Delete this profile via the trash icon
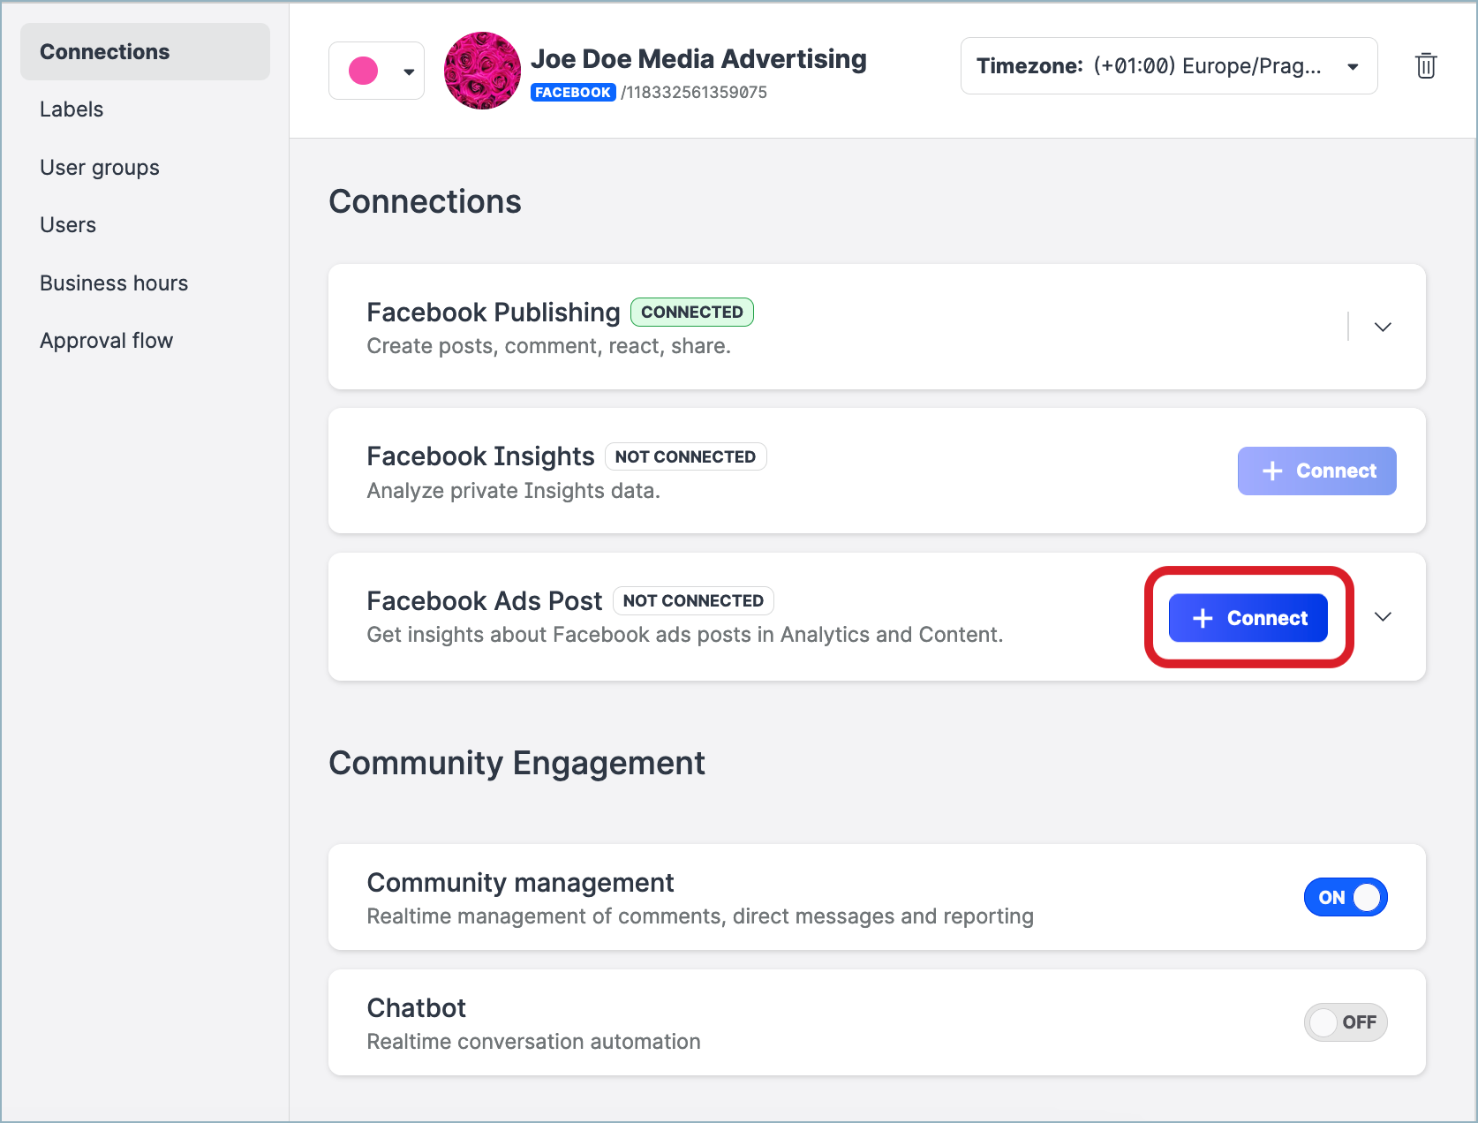Image resolution: width=1478 pixels, height=1123 pixels. click(1426, 65)
